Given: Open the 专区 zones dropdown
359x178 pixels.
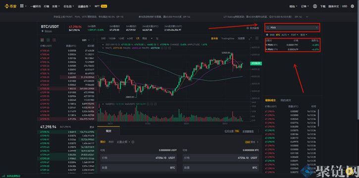Looking at the screenshot, I should [x=304, y=35].
